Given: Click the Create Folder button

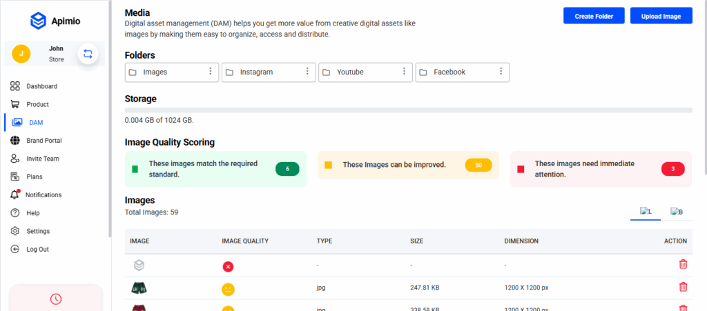Looking at the screenshot, I should 594,16.
